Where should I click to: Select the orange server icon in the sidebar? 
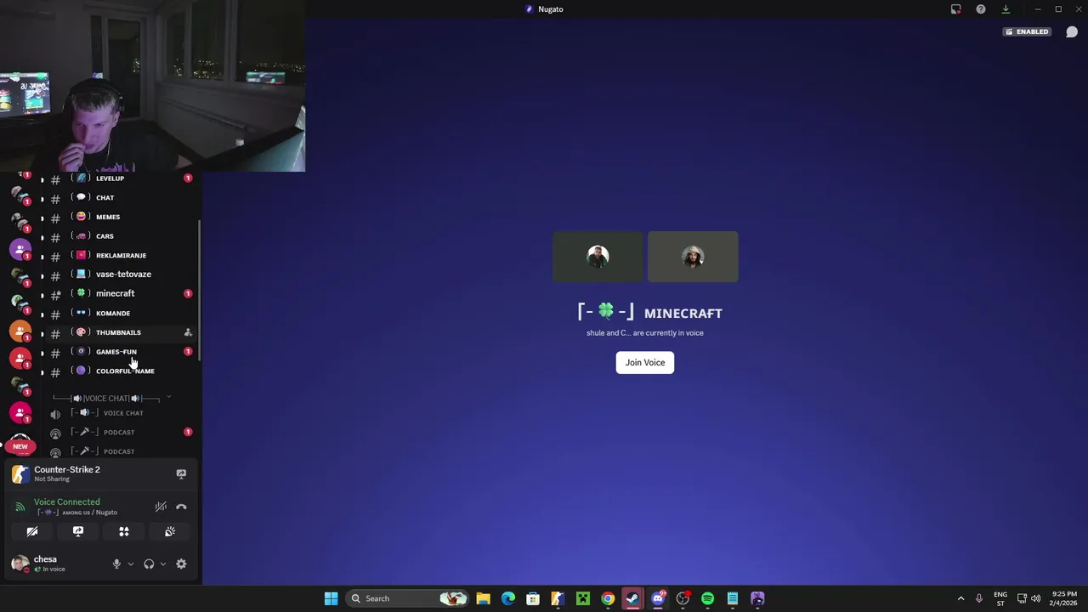pos(20,331)
